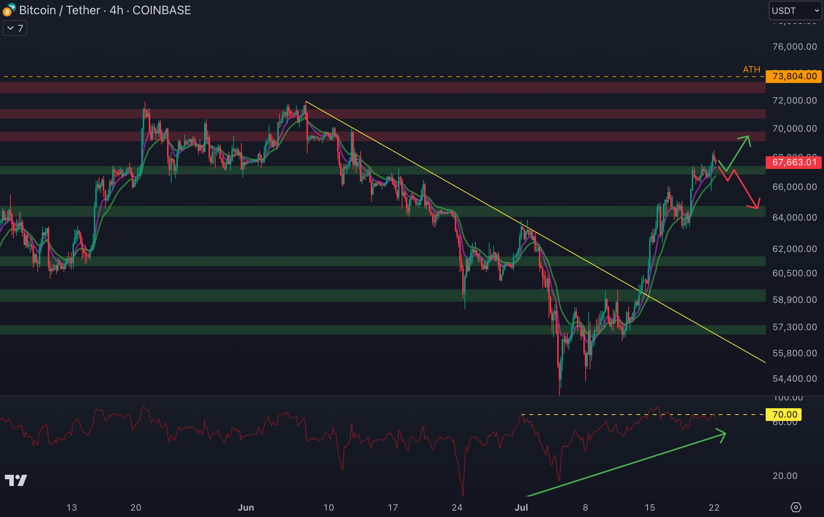Click the current price 67,663.01 label
Viewport: 824px width, 517px height.
tap(794, 162)
